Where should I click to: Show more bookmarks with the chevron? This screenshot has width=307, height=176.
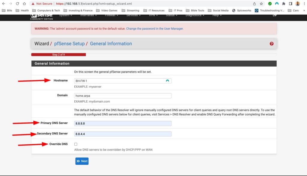coord(304,10)
